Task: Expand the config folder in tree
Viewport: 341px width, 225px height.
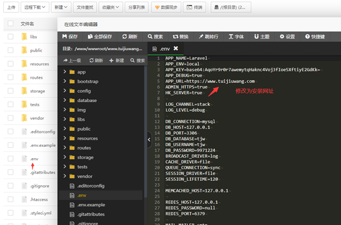Action: point(65,91)
